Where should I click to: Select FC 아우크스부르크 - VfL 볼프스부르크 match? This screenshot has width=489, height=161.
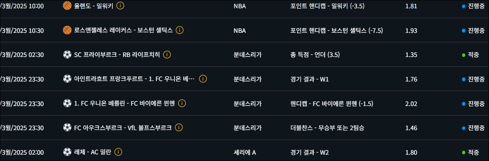123,128
